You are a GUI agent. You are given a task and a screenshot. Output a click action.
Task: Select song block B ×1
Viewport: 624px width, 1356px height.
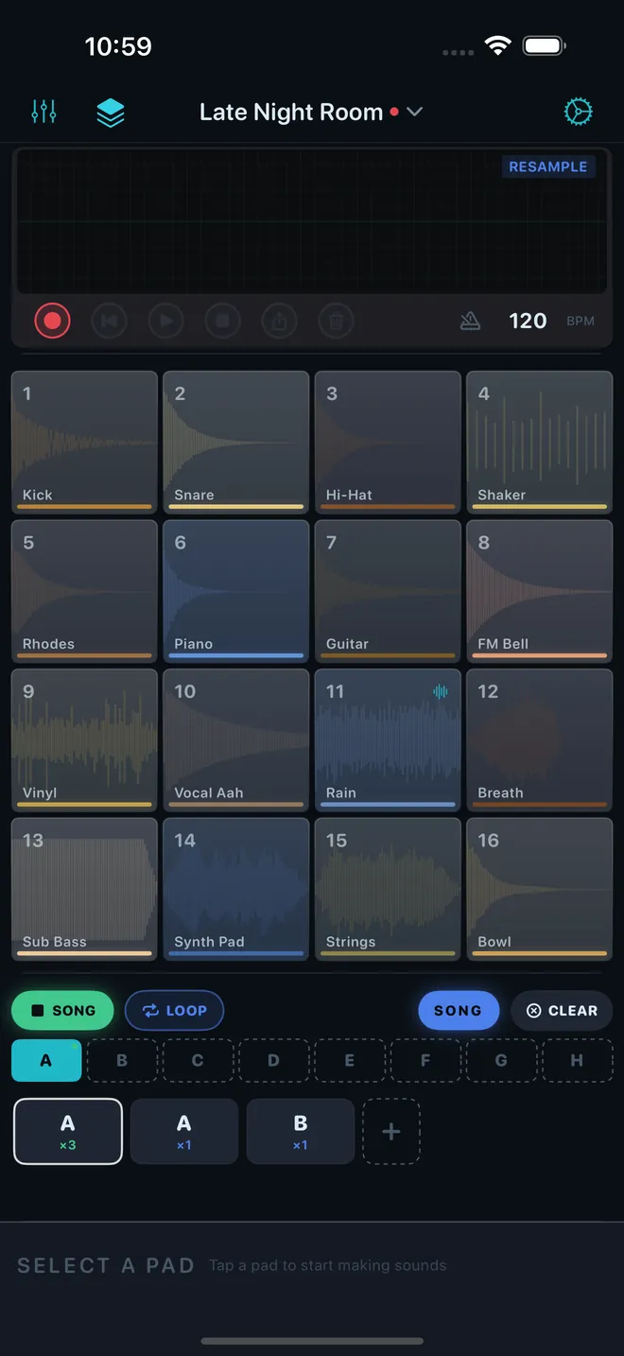pyautogui.click(x=301, y=1131)
